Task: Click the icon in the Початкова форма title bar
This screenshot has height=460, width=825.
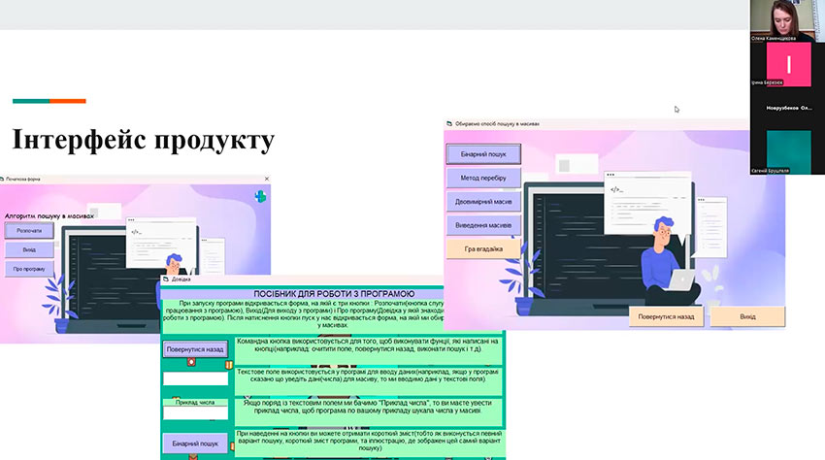Action: pyautogui.click(x=4, y=180)
